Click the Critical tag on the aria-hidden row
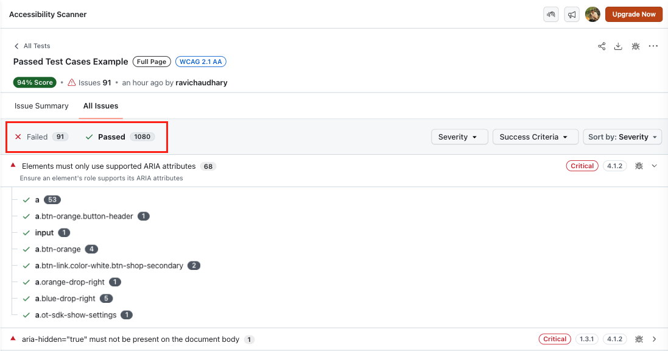 [555, 339]
